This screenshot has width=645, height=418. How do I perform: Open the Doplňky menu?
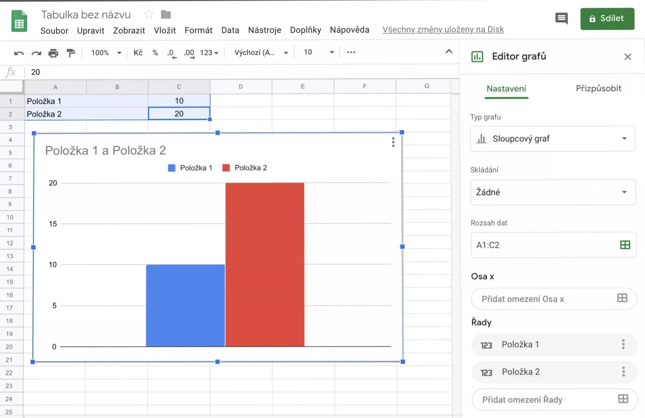(x=306, y=30)
